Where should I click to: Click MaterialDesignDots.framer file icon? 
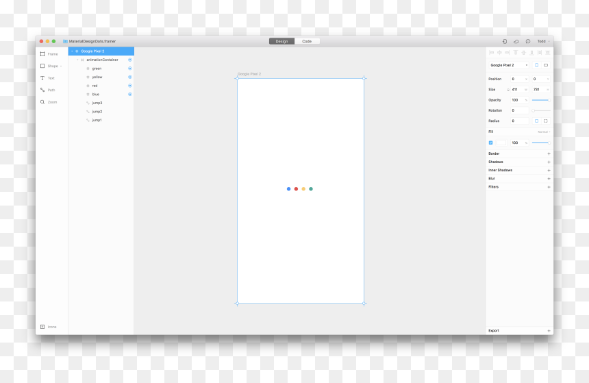pyautogui.click(x=65, y=41)
